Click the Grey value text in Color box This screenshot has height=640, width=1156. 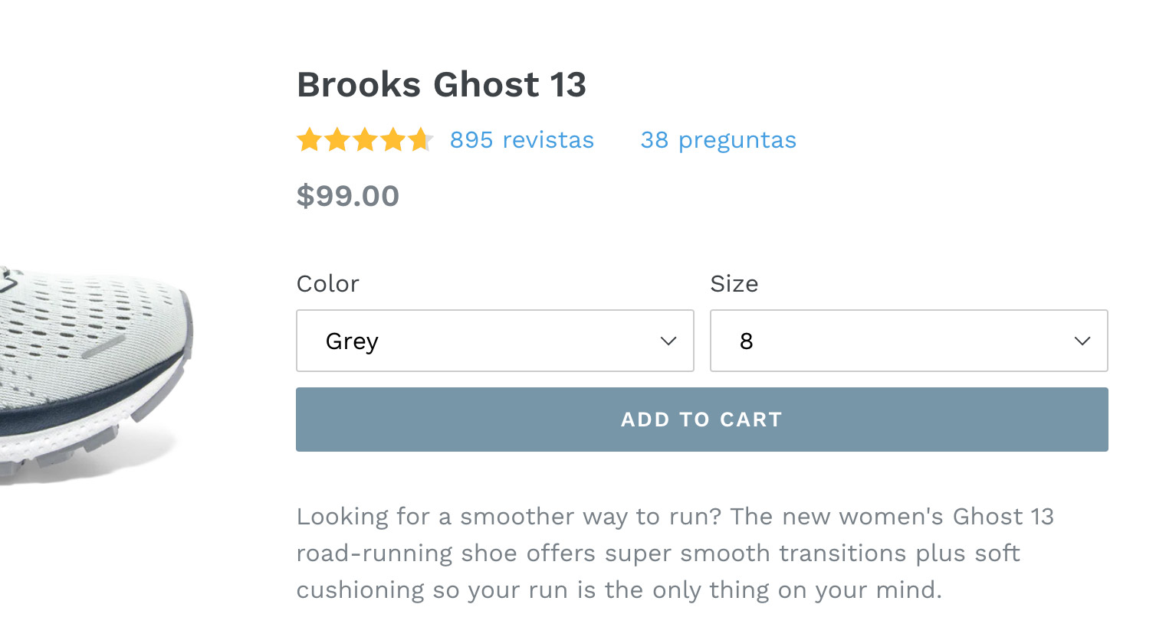point(352,341)
